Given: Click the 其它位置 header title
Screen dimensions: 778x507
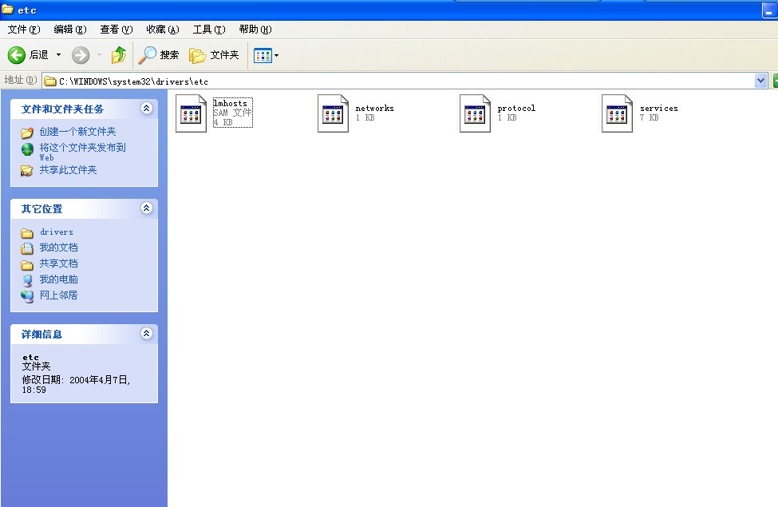Looking at the screenshot, I should (x=41, y=209).
